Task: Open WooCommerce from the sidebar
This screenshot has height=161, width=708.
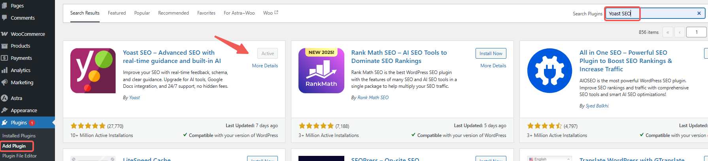Action: [28, 34]
